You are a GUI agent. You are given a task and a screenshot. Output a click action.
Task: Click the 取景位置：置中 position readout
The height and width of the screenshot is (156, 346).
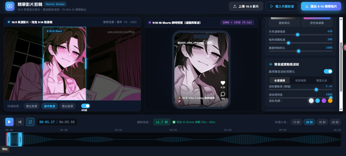click(120, 22)
